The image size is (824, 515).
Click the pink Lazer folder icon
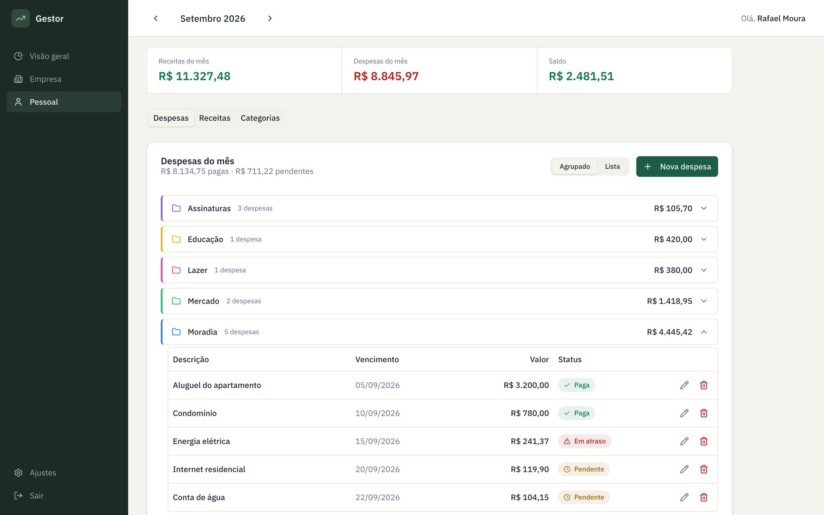[176, 270]
